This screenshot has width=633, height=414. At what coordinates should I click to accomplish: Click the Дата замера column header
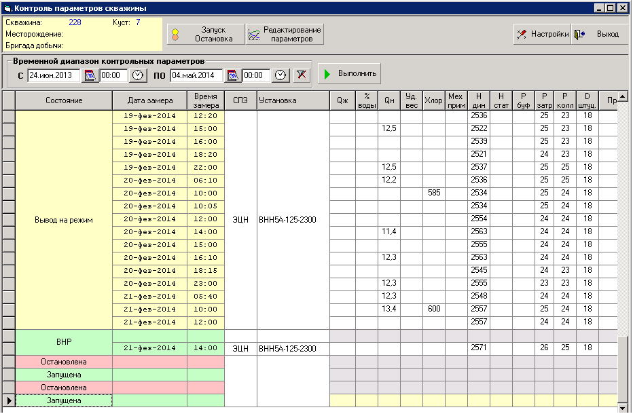coord(150,100)
